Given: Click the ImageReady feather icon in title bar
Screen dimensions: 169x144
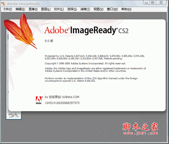Looking at the screenshot, I should [x=3, y=4].
